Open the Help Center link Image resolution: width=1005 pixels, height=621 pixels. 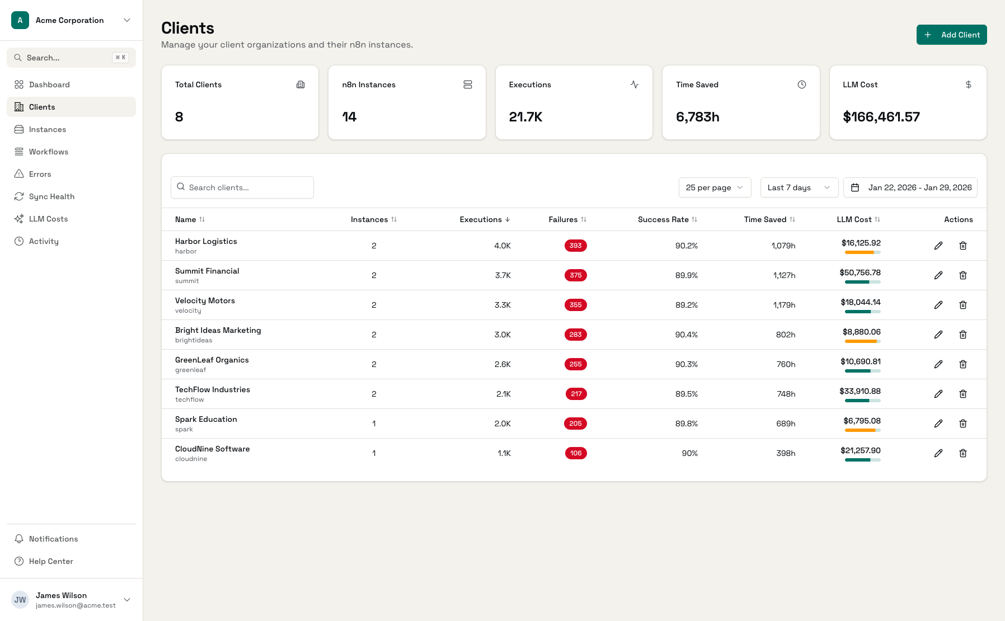(51, 561)
